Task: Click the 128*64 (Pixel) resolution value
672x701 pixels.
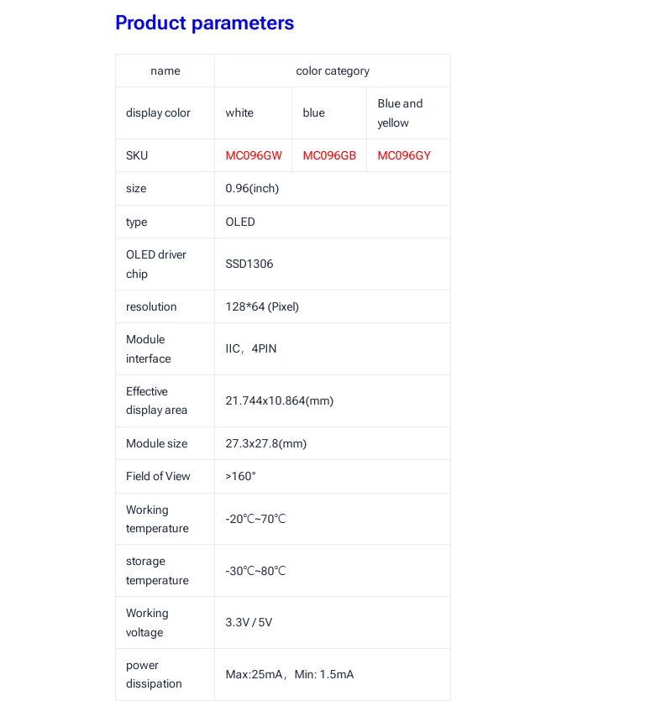Action: click(262, 307)
